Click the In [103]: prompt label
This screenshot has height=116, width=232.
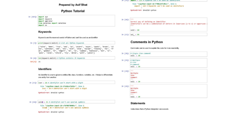[x=33, y=17]
